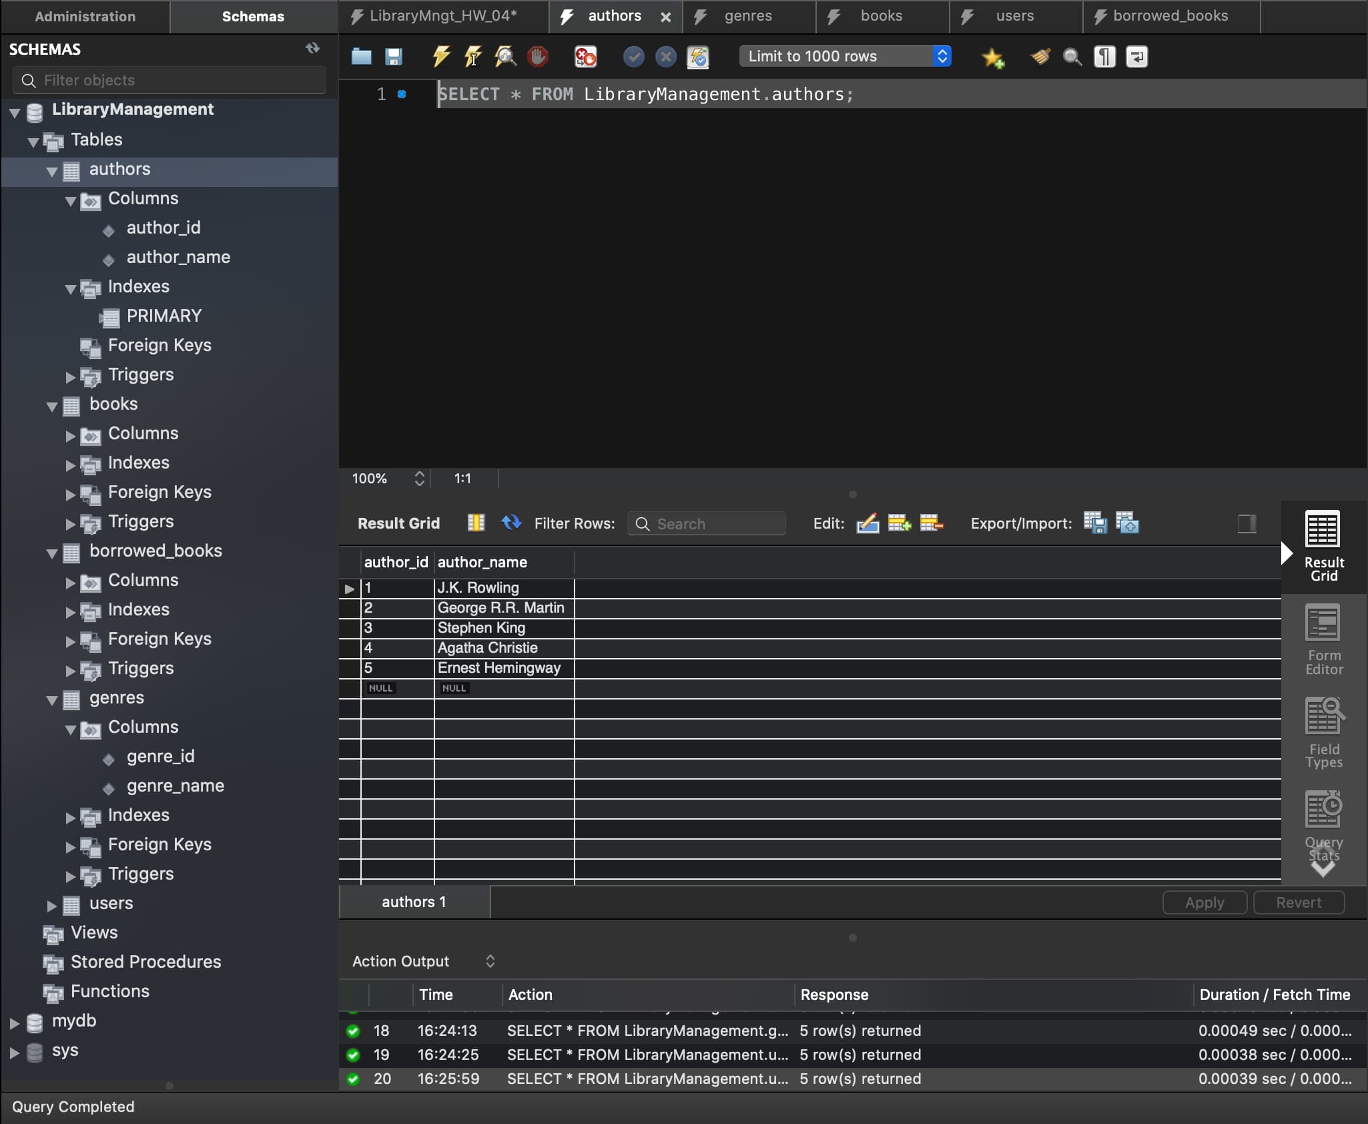Click the Explain query magnifier icon
1368x1124 pixels.
coord(505,57)
